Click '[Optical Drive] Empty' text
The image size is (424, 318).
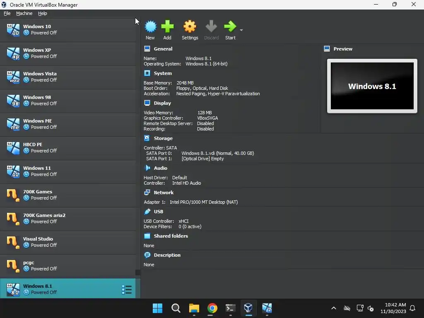pos(203,159)
